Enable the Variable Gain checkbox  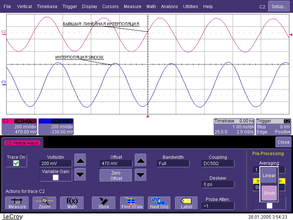55,177
